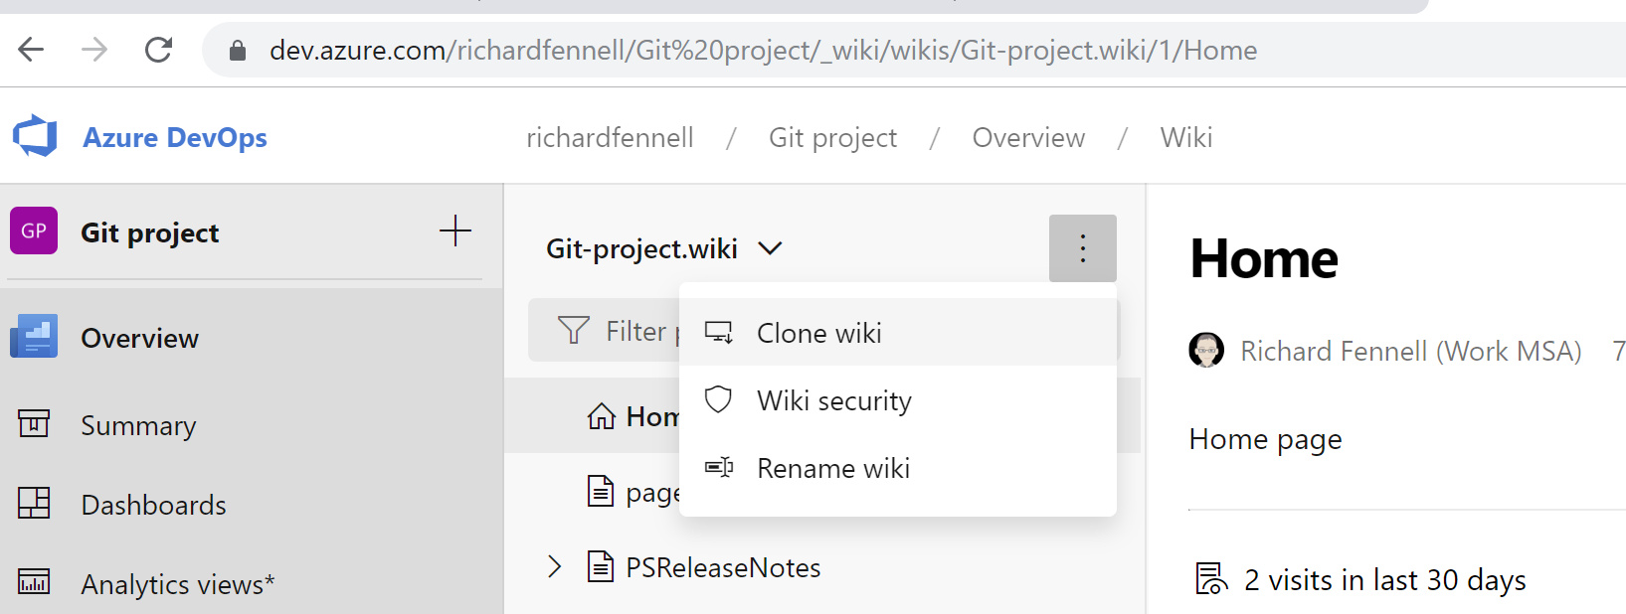Click the browser back arrow
This screenshot has height=614, width=1626.
(31, 50)
